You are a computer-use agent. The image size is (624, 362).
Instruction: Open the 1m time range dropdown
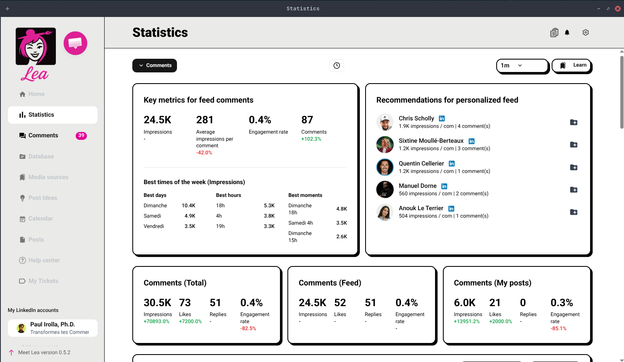pyautogui.click(x=522, y=65)
